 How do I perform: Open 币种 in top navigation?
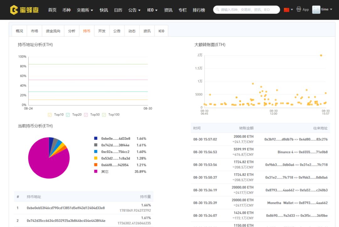point(67,10)
